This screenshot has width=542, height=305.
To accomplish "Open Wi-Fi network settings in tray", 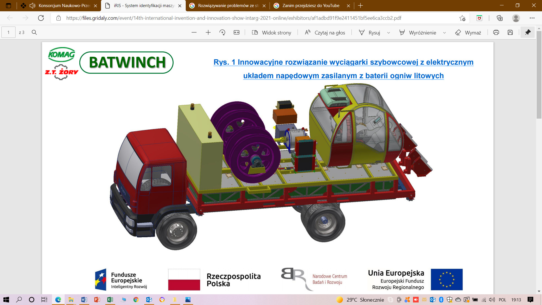I will click(484, 300).
